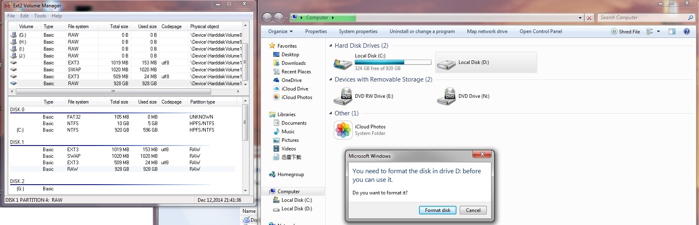Viewport: 699px width, 225px height.
Task: Select the DISK 1 header in partition list
Action: tap(17, 142)
